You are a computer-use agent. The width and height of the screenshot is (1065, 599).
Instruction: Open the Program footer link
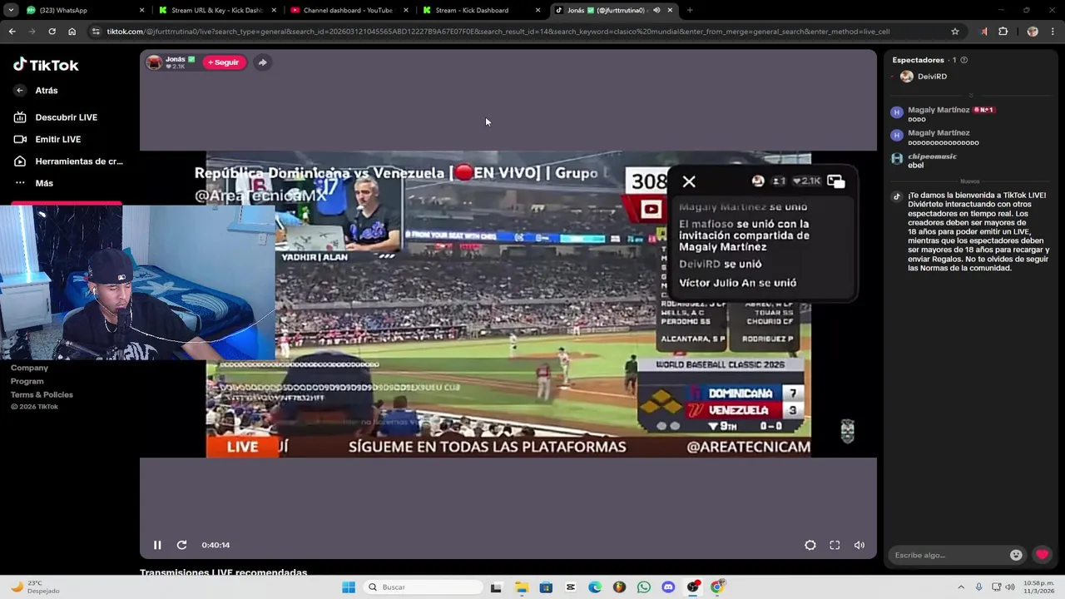tap(27, 381)
